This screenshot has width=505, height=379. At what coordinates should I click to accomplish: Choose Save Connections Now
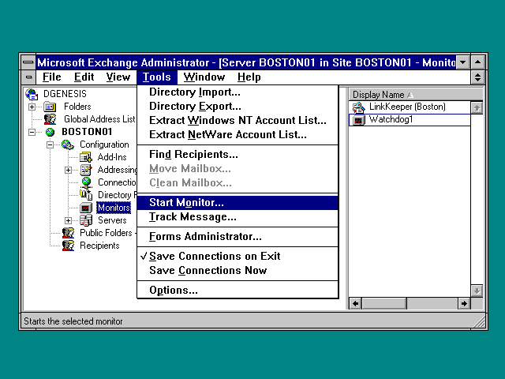tap(238, 270)
